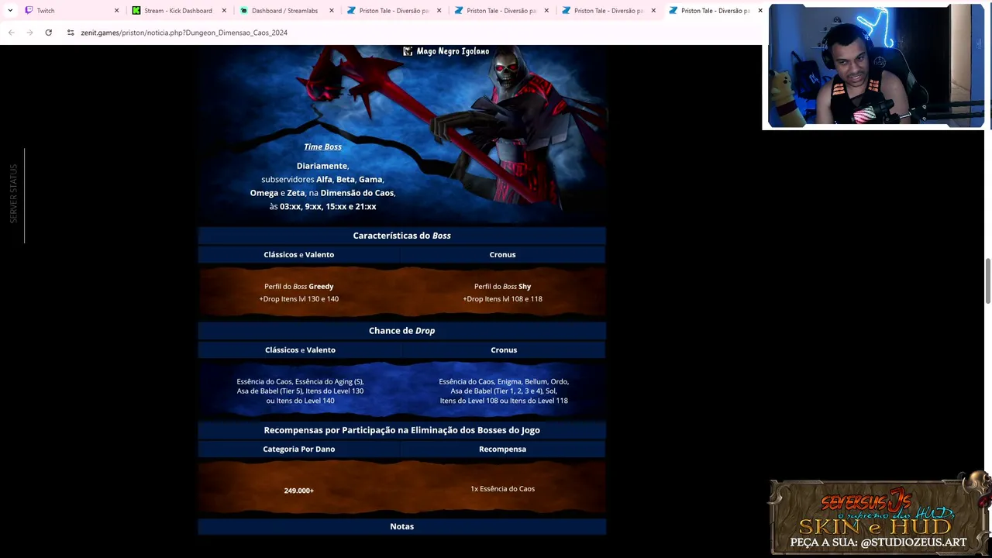This screenshot has height=558, width=992.
Task: Switch to Stream - Kick Dashboard tab
Action: [179, 11]
